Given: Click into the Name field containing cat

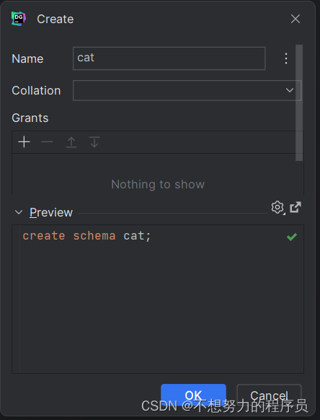Looking at the screenshot, I should point(169,58).
